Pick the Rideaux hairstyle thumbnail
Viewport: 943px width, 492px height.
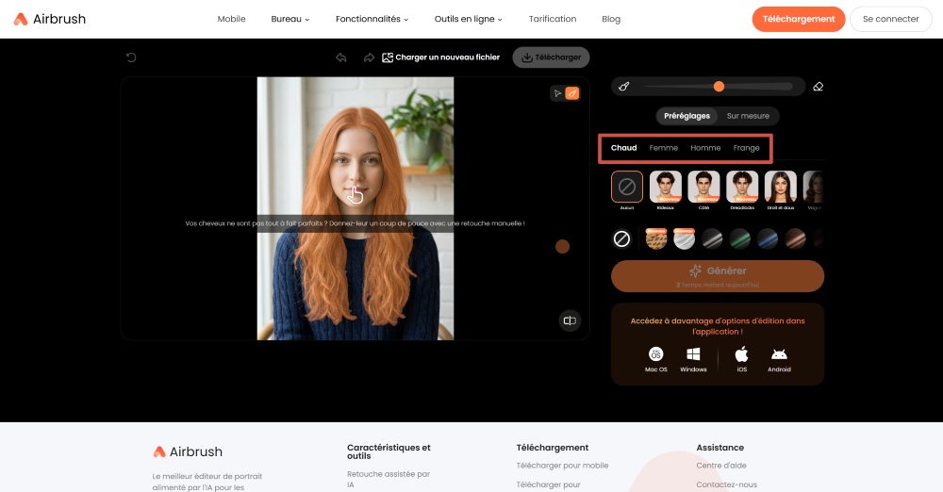coord(665,187)
